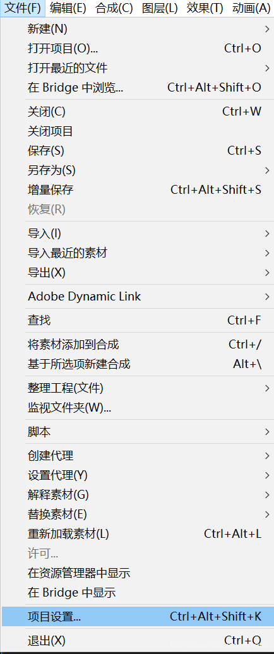Open the 项目设置 menu entry
Image resolution: width=274 pixels, height=654 pixels.
click(137, 617)
